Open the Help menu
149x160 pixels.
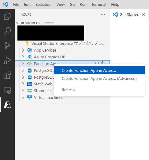coord(115,5)
